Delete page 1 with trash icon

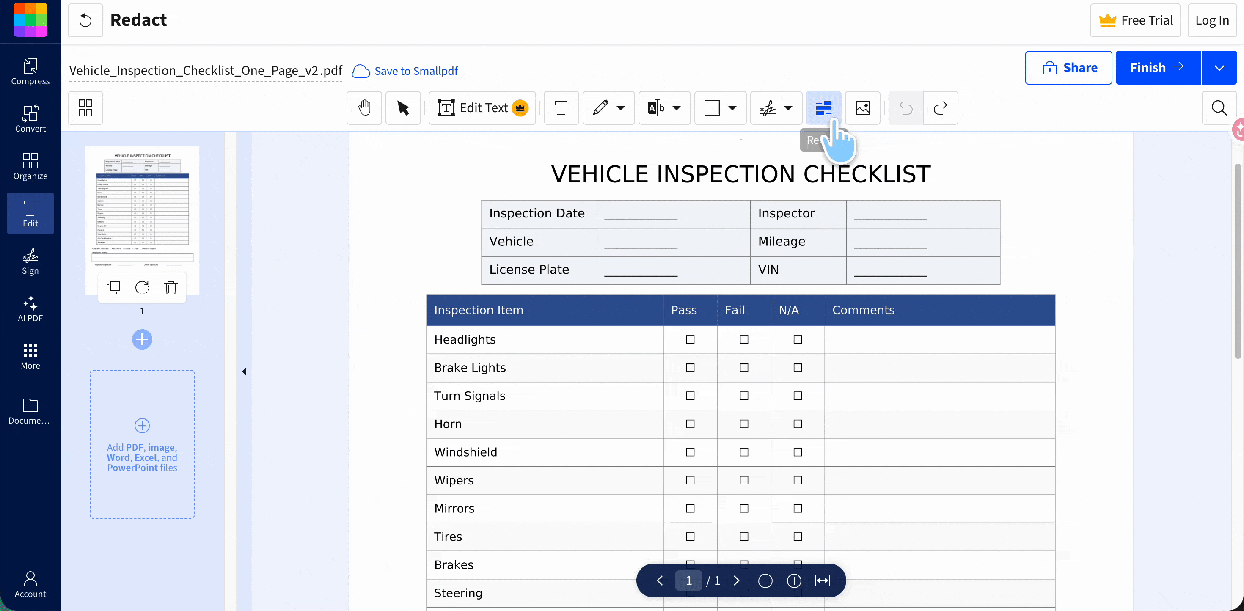171,288
